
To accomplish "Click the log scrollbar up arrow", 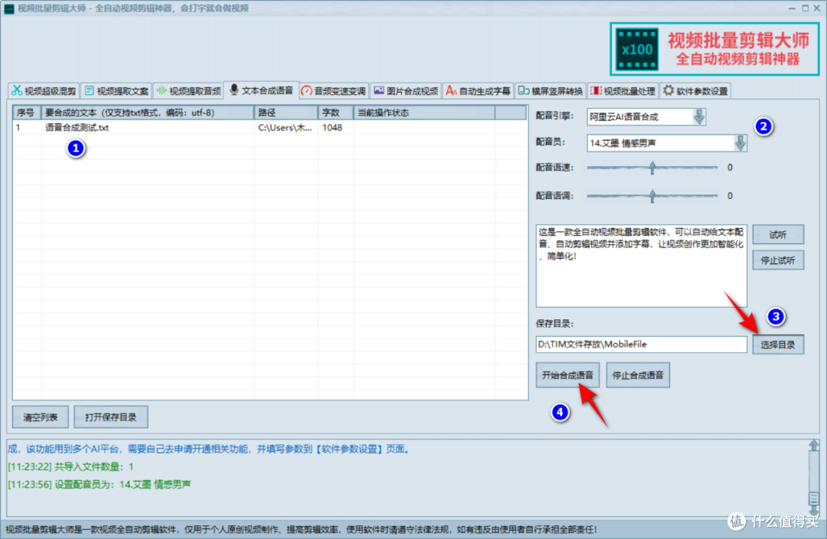I will (814, 446).
